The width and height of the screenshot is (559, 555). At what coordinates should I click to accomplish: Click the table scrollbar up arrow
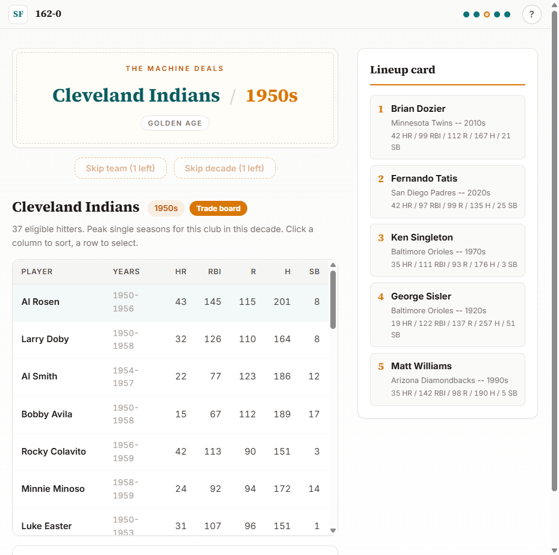333,265
